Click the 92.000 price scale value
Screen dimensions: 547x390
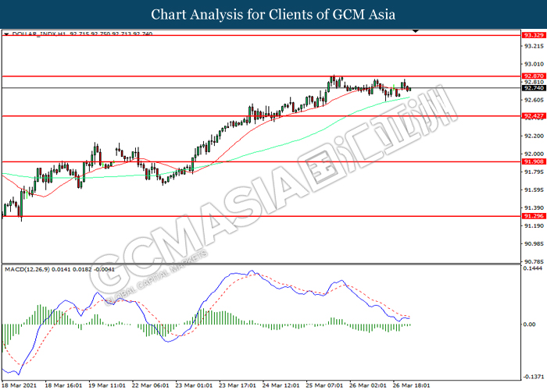pyautogui.click(x=534, y=154)
